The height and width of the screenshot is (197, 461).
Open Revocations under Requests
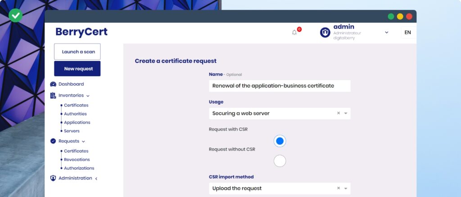coord(77,160)
